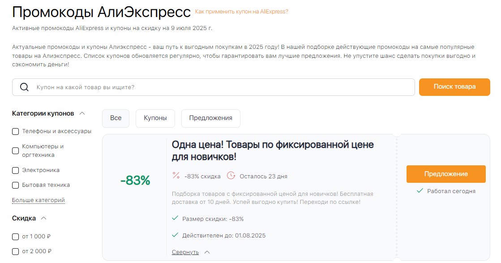501x263 pixels.
Task: Switch to the Купоны tab
Action: (155, 118)
